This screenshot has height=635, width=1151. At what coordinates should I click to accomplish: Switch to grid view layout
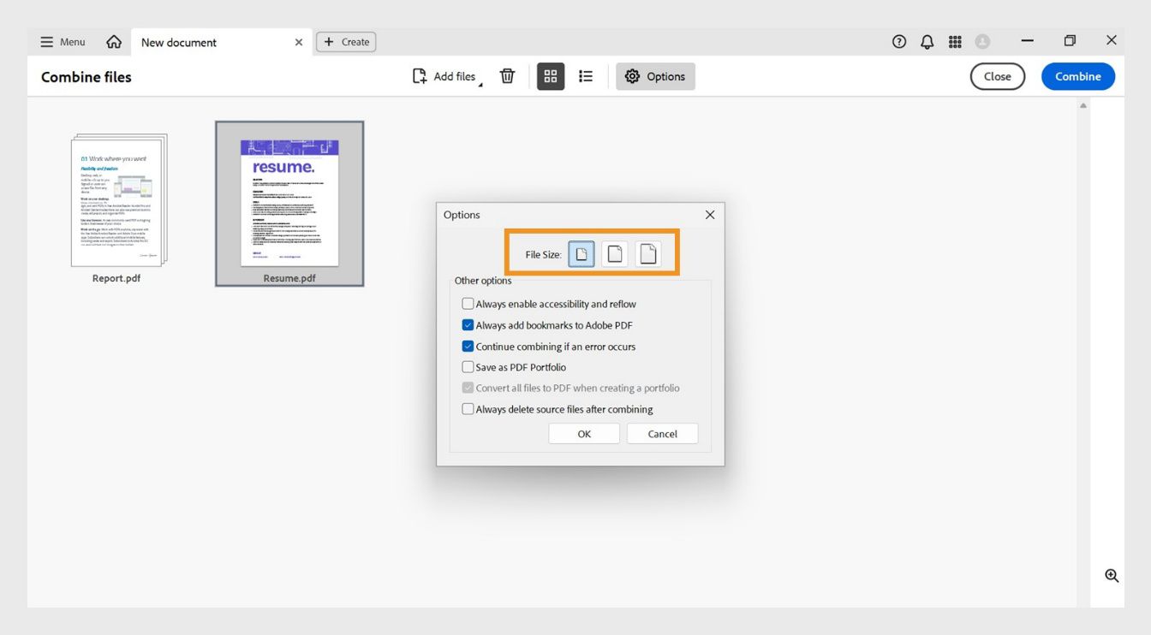(550, 75)
